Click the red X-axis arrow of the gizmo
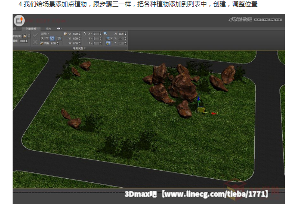 [214, 113]
